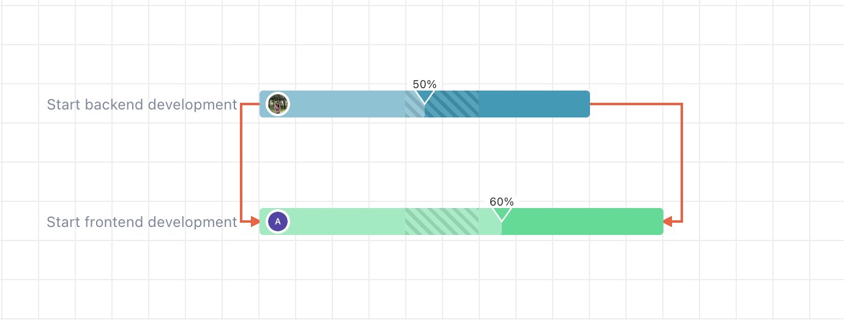Click the "60%" percentage text above frontend bar
The height and width of the screenshot is (320, 844).
pyautogui.click(x=502, y=202)
